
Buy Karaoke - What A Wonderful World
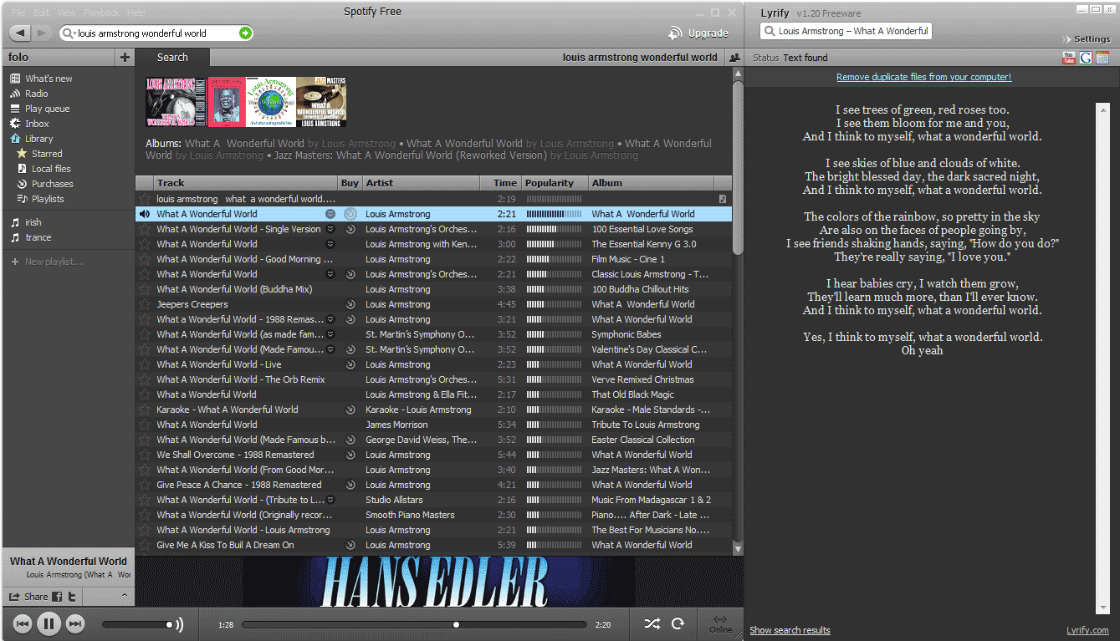[x=350, y=410]
